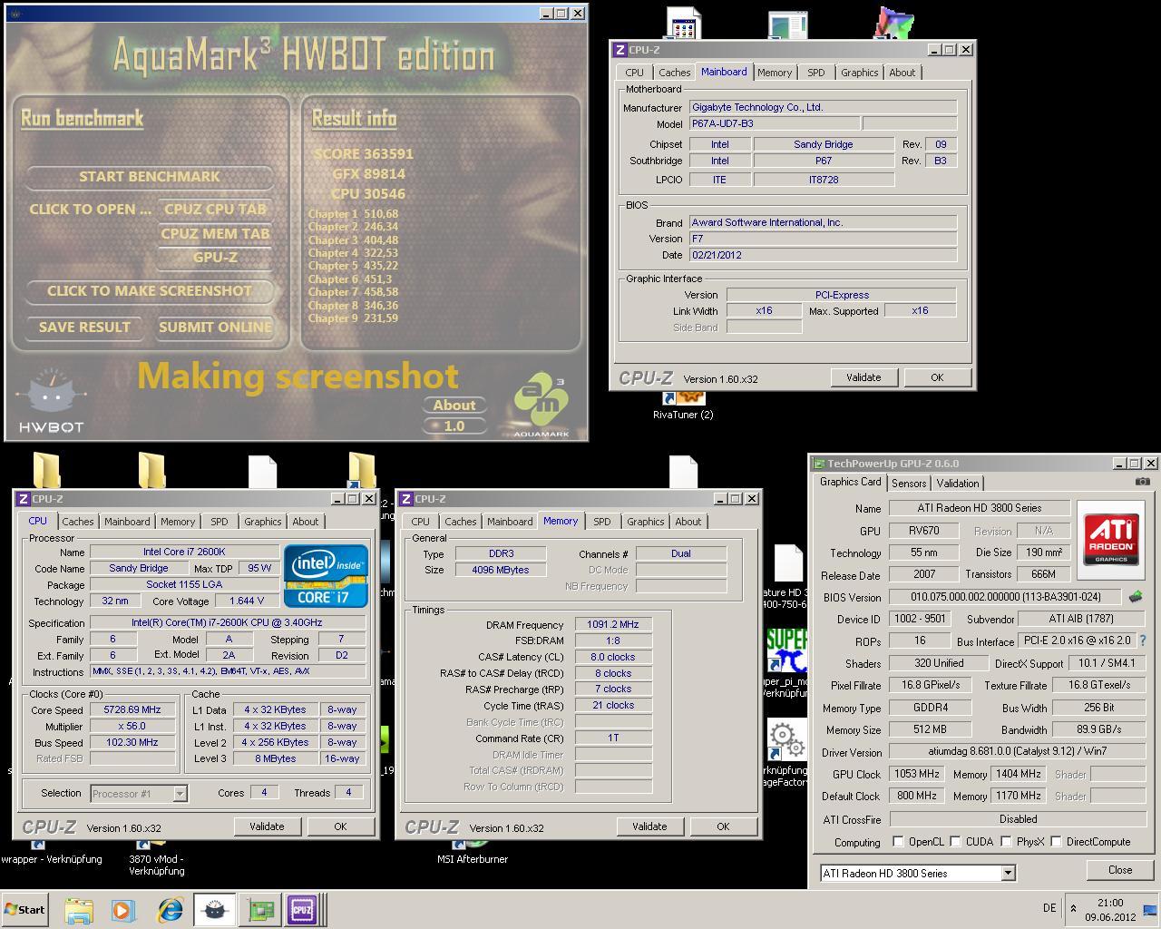Open the Memory tab in CPU-Z CPU window
This screenshot has width=1161, height=929.
pos(178,522)
